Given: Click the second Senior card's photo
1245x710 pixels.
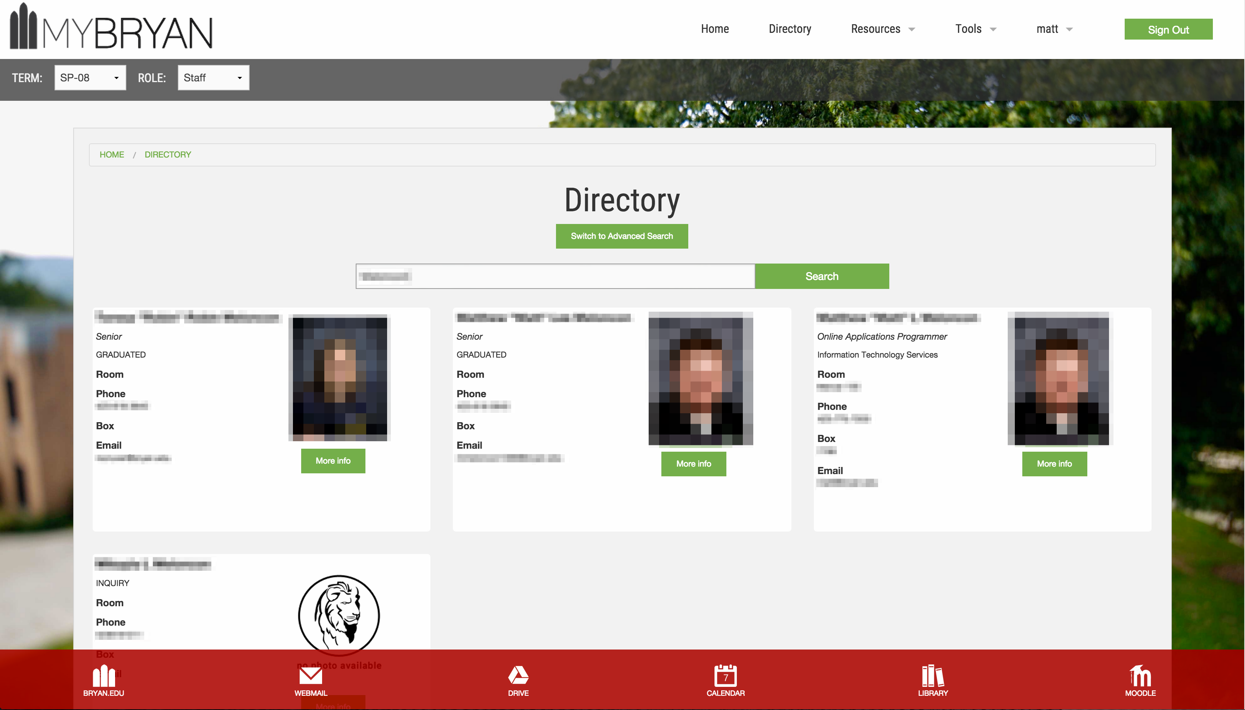Looking at the screenshot, I should 701,379.
